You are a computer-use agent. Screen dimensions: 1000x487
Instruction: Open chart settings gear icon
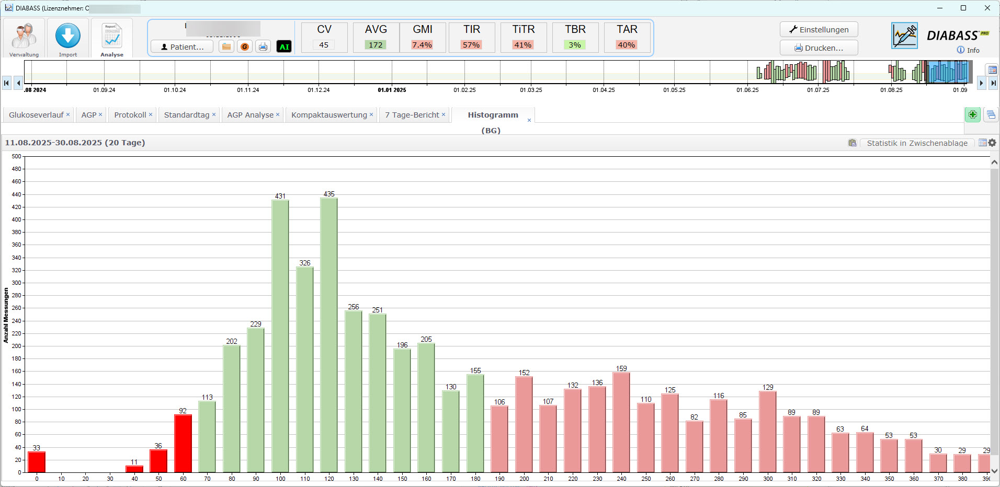[x=992, y=143]
